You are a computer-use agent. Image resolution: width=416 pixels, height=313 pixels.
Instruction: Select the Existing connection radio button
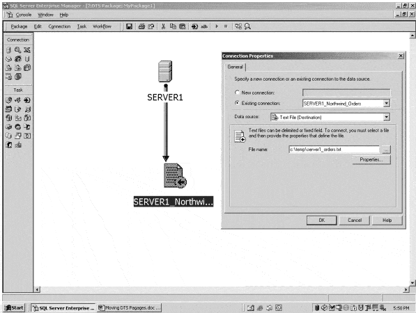[237, 103]
